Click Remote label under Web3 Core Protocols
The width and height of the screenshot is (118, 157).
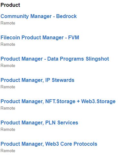coord(8,151)
